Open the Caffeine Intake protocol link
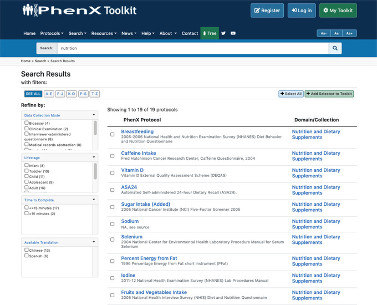 pyautogui.click(x=139, y=153)
